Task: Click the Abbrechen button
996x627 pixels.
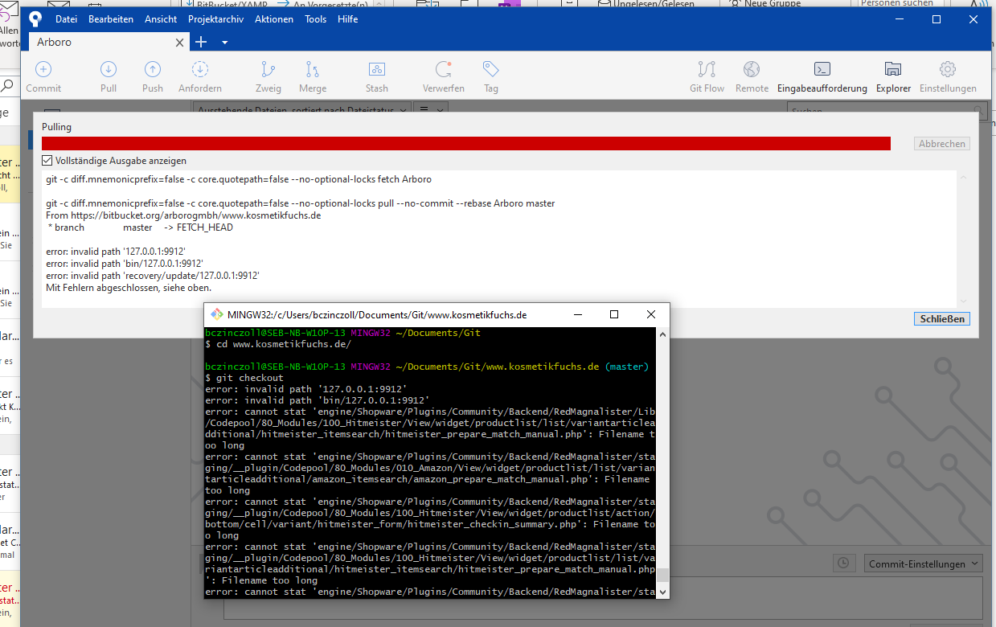Action: pyautogui.click(x=942, y=144)
